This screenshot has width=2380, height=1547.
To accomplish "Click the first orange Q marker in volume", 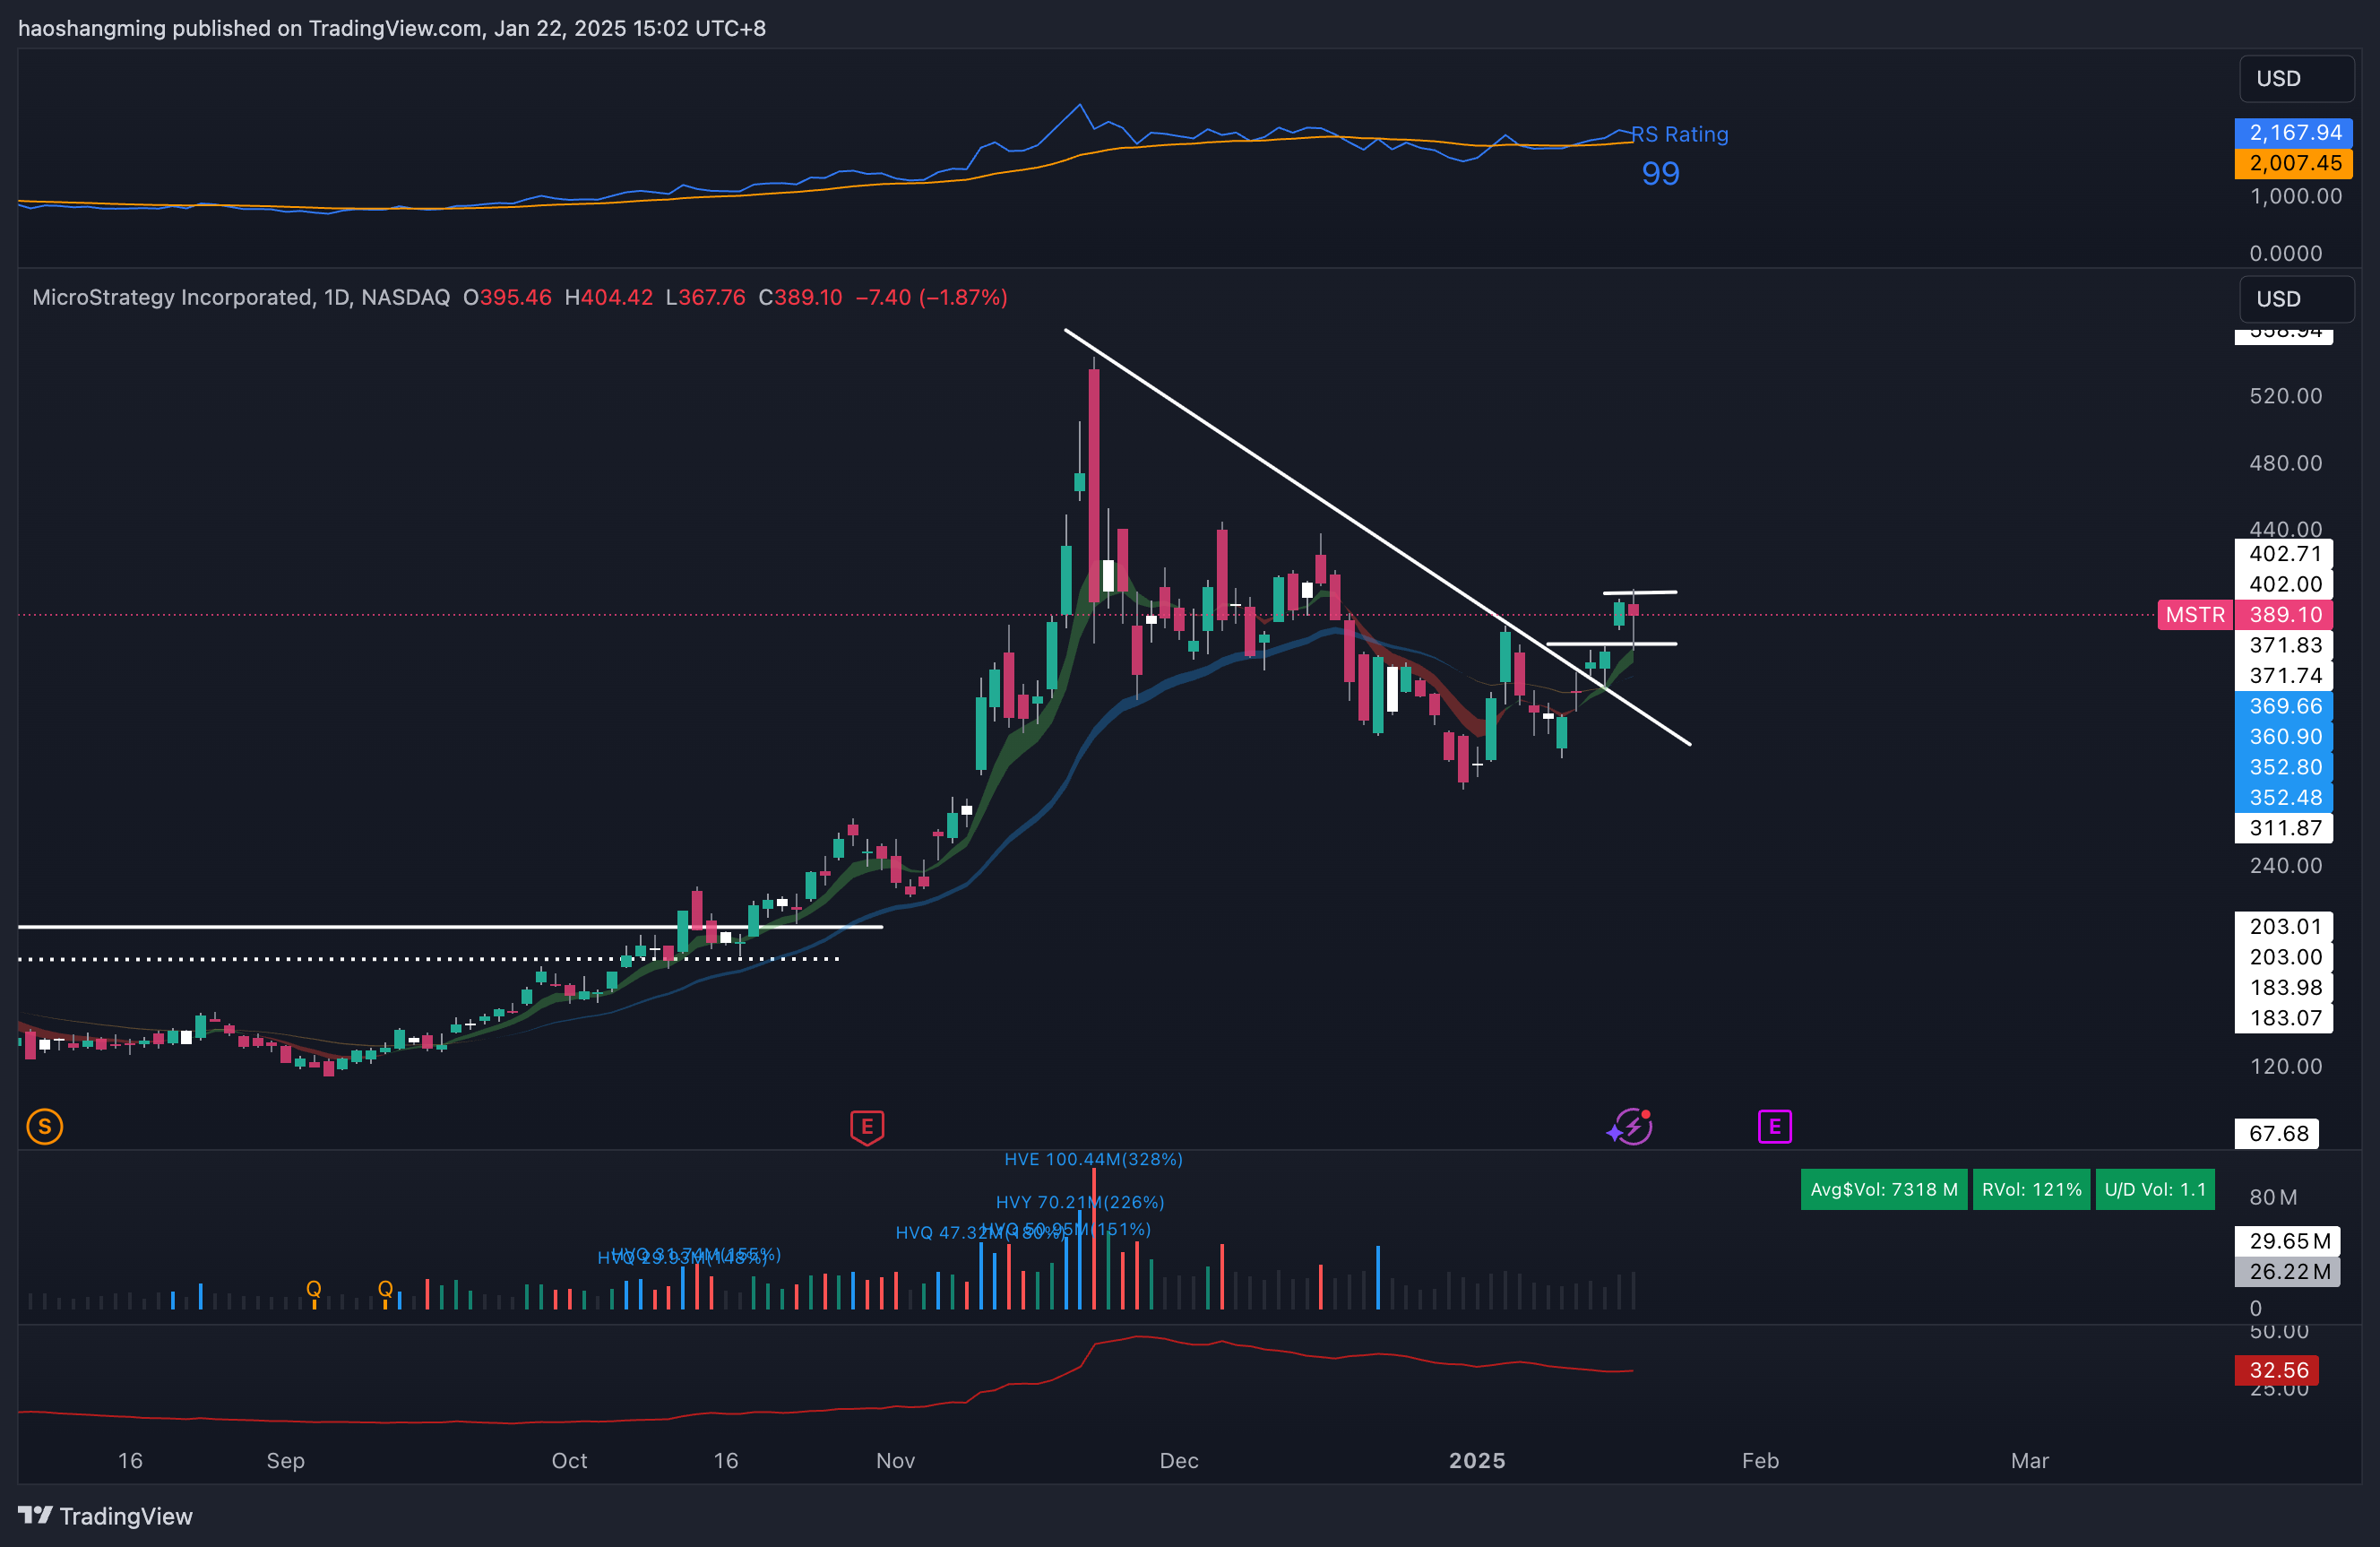I will pos(313,1288).
